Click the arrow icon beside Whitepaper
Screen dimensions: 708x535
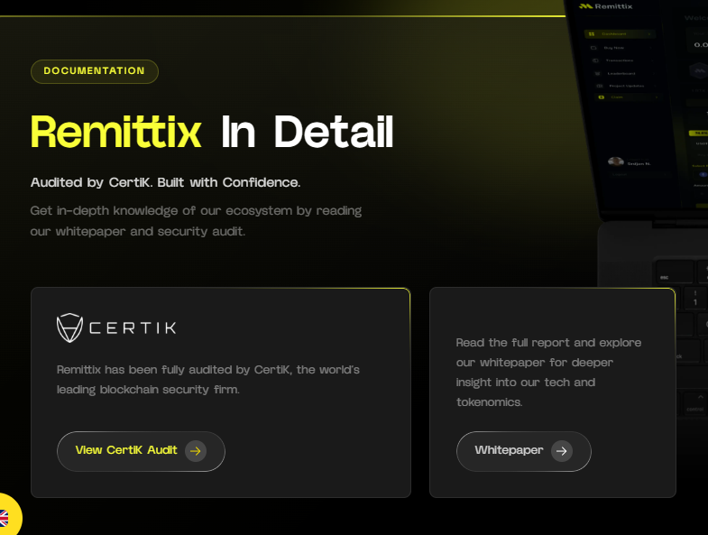562,451
